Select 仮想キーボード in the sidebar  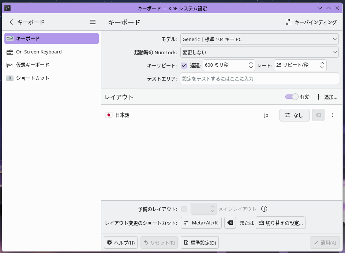33,65
